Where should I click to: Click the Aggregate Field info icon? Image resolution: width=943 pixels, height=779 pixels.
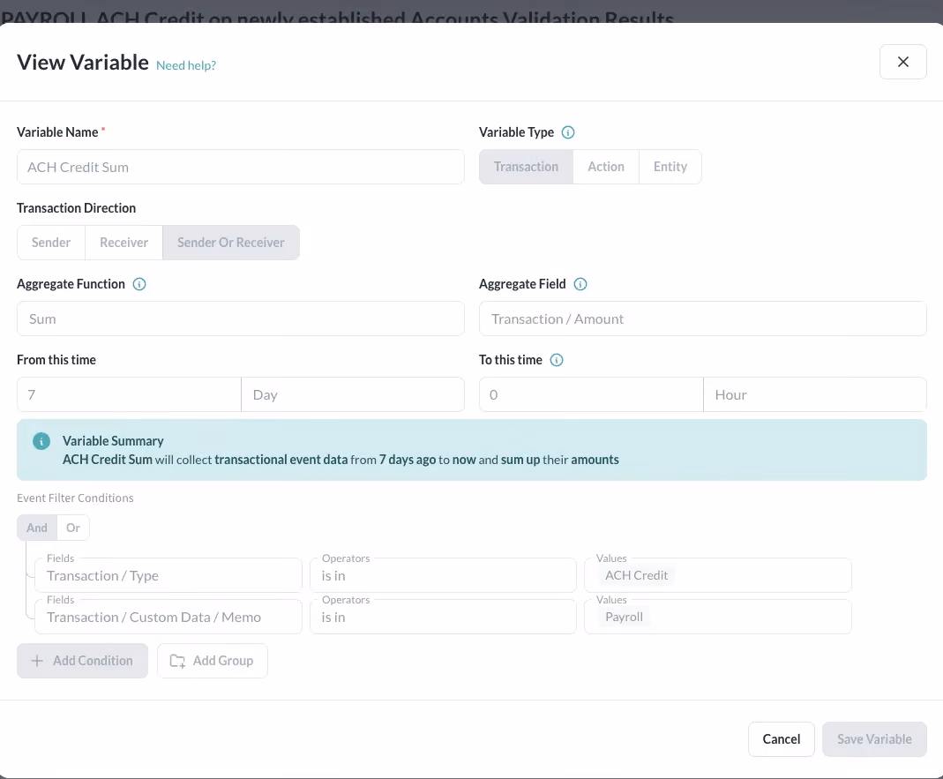(580, 284)
